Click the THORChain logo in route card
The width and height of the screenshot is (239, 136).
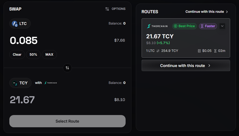point(157,26)
